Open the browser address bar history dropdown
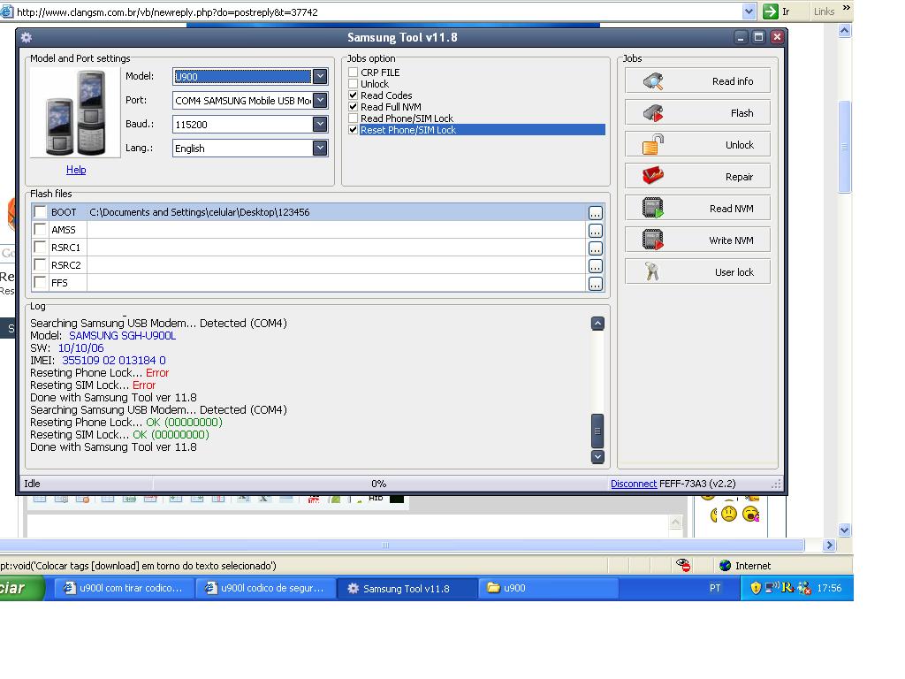This screenshot has height=679, width=905. coord(749,11)
